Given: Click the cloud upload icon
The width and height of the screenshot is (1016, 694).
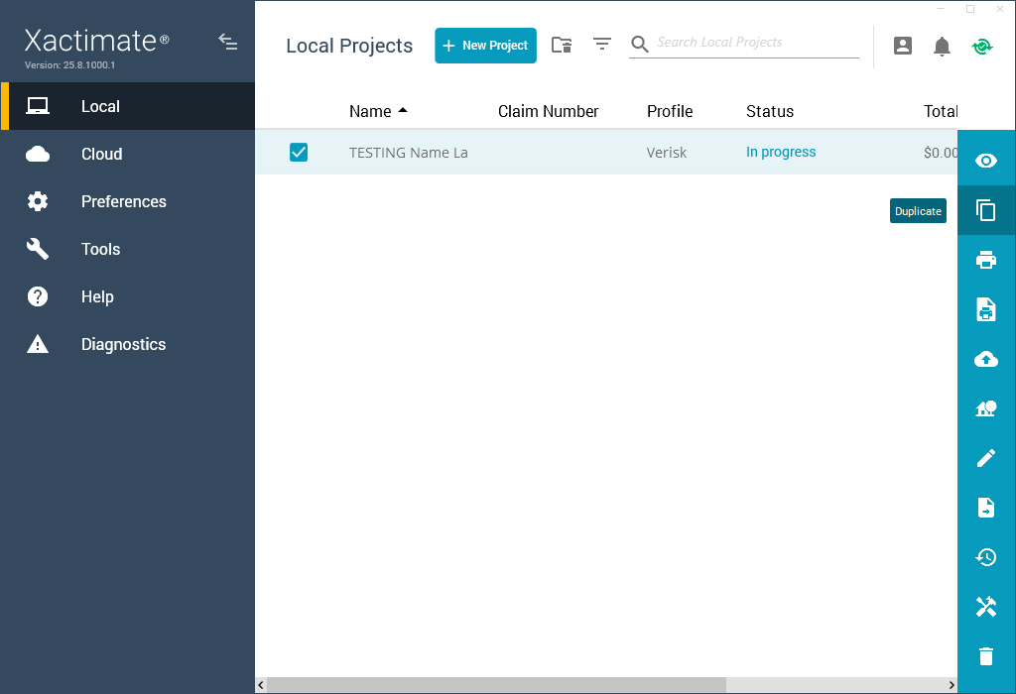Looking at the screenshot, I should pyautogui.click(x=986, y=359).
